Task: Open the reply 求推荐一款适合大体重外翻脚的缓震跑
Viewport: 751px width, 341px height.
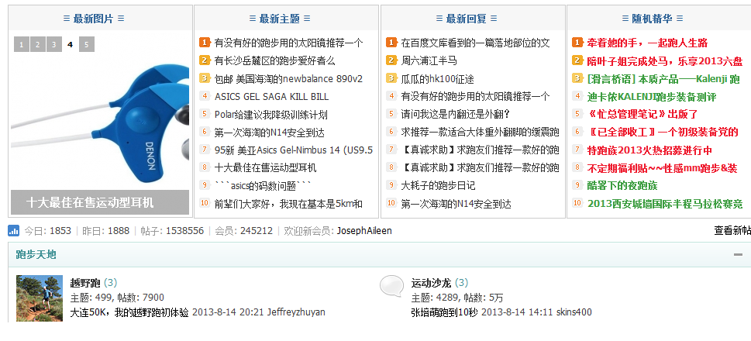Action: coord(480,133)
